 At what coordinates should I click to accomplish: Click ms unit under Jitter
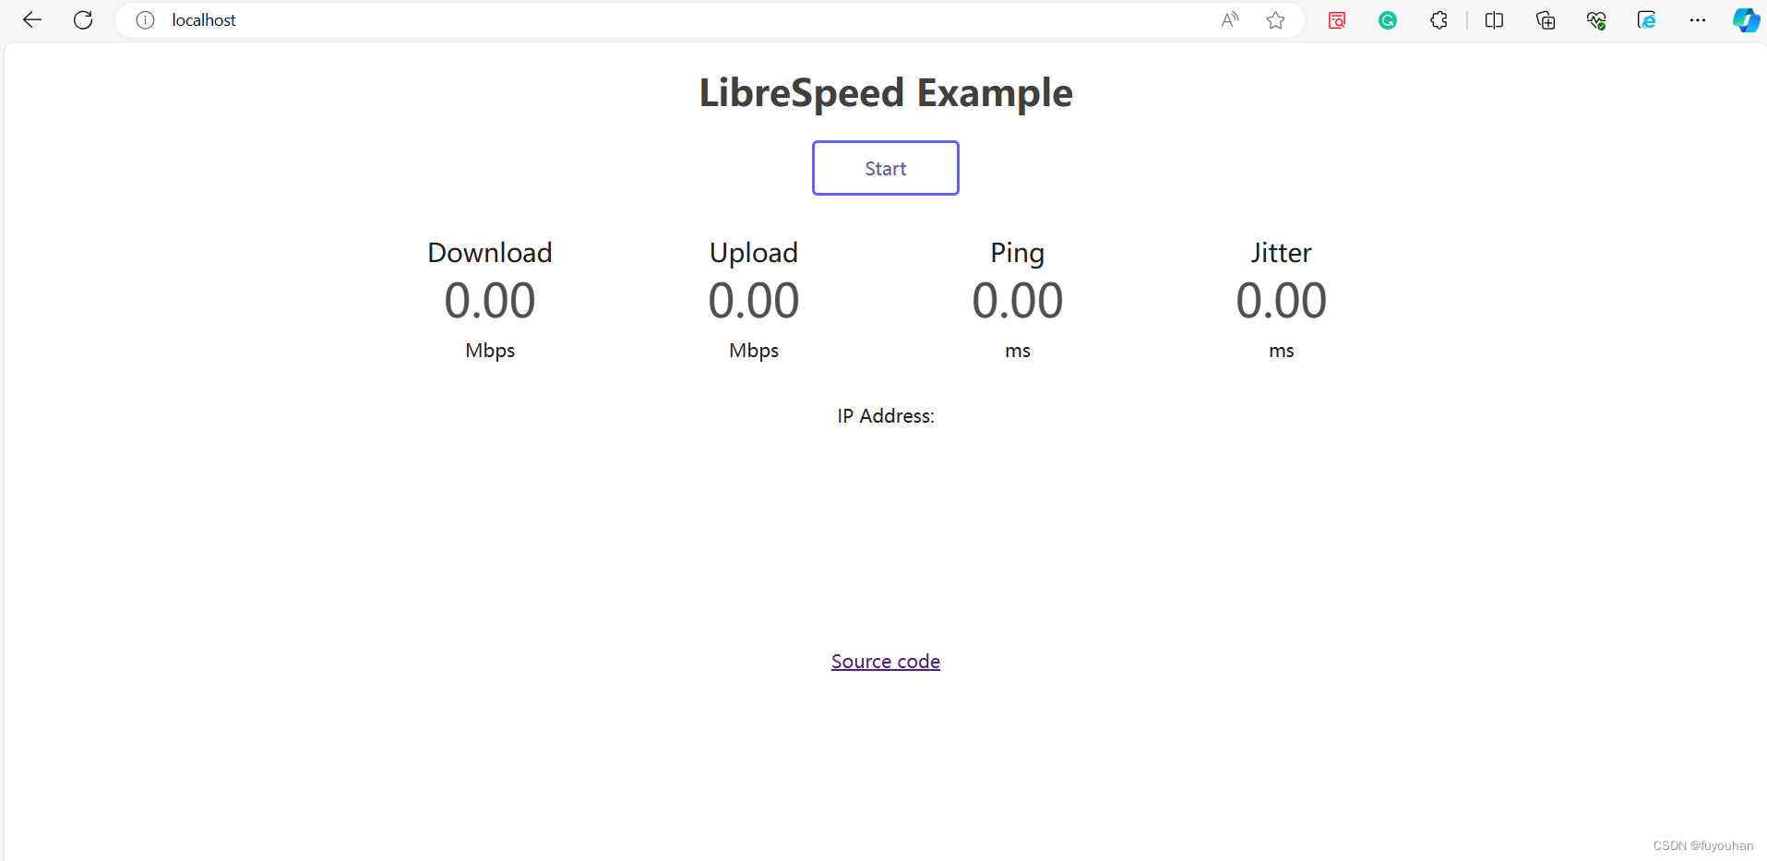pyautogui.click(x=1282, y=352)
